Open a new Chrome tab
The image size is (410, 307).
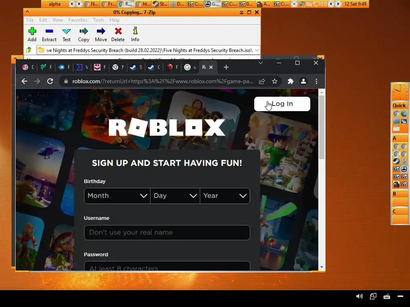226,67
